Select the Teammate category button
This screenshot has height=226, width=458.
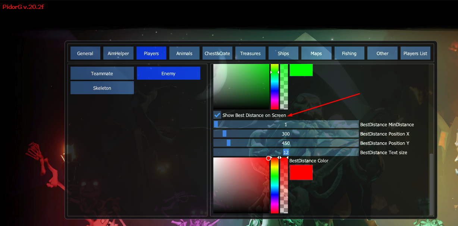(102, 73)
